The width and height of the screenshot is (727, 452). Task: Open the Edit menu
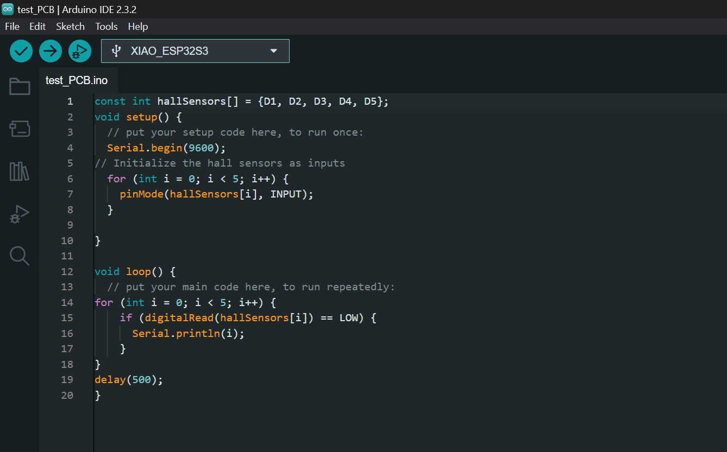(x=37, y=27)
